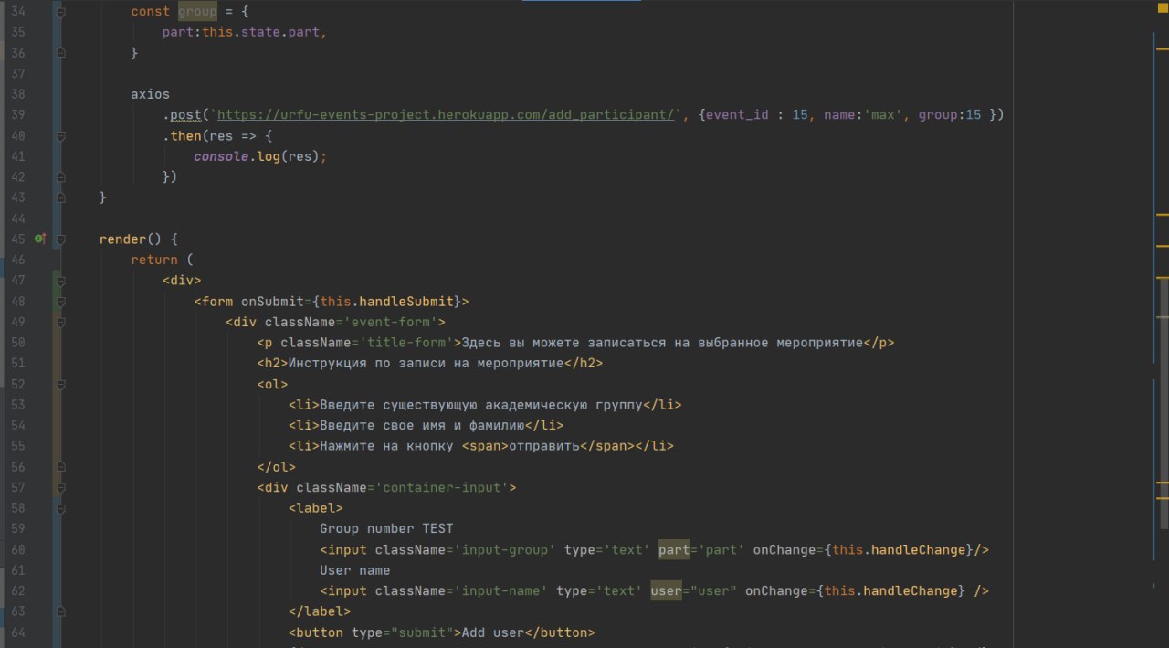Click fold end marker at </ol> line 56
This screenshot has width=1169, height=648.
pyautogui.click(x=60, y=467)
